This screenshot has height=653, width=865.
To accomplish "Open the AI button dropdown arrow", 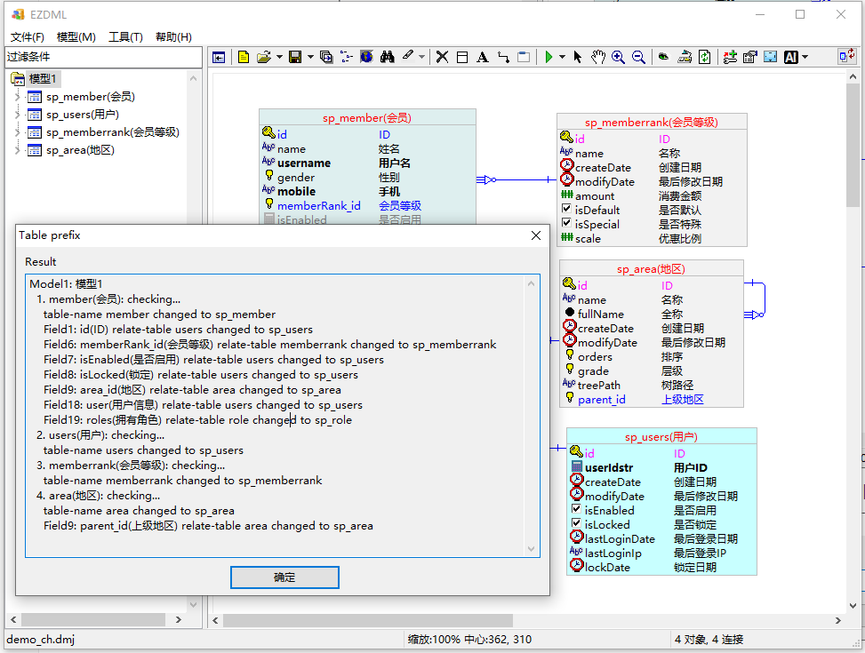I will (x=805, y=57).
